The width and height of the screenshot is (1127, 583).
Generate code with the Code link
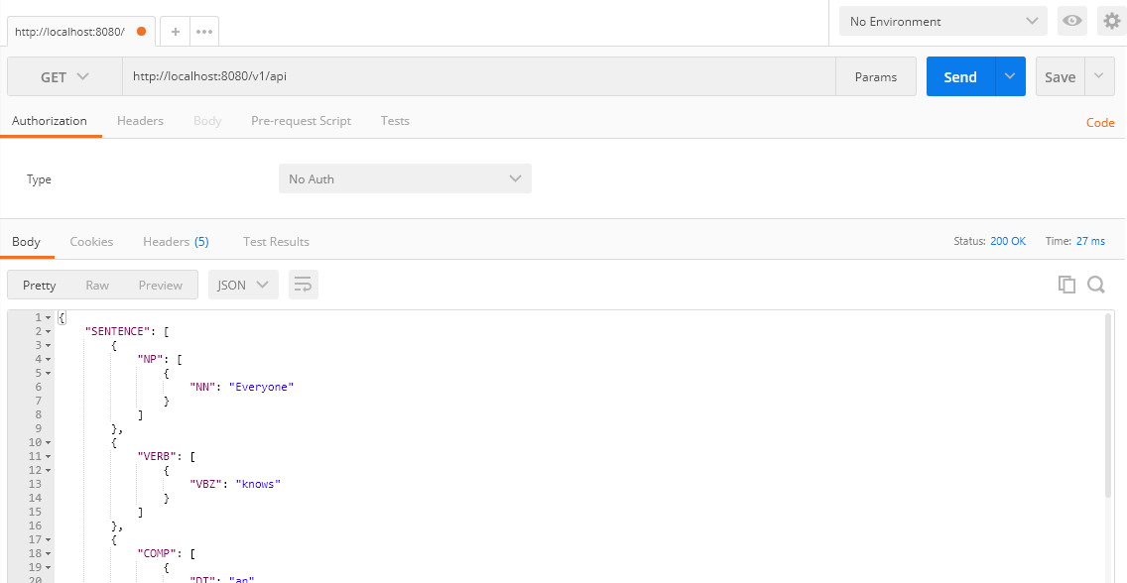coord(1100,122)
